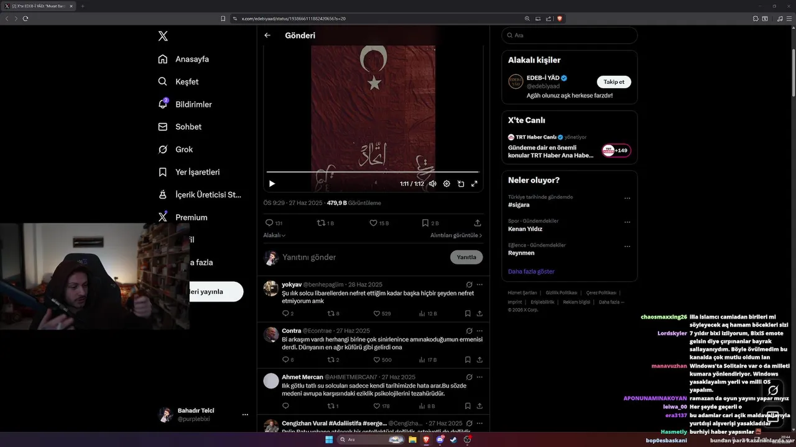
Task: Open Alıntıları görüntüle link
Action: (x=456, y=235)
